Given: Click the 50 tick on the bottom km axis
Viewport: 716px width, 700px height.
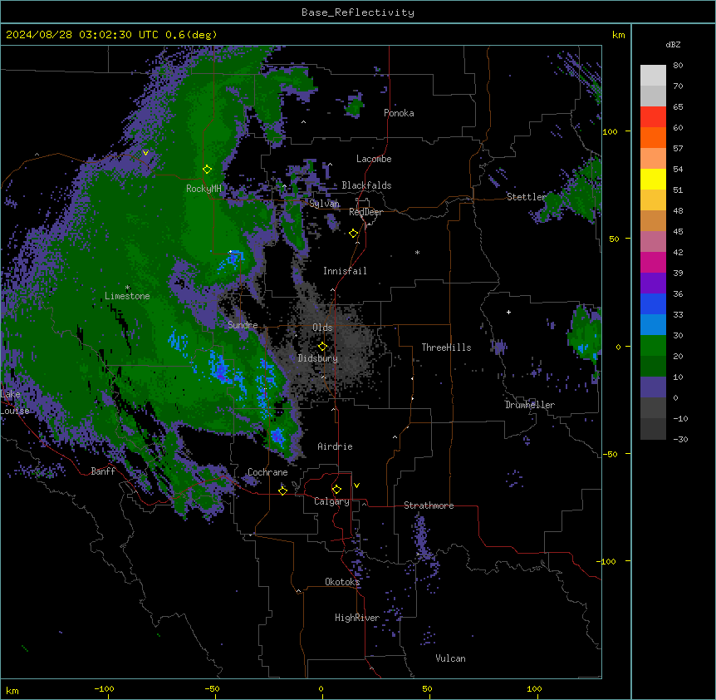Looking at the screenshot, I should click(427, 688).
